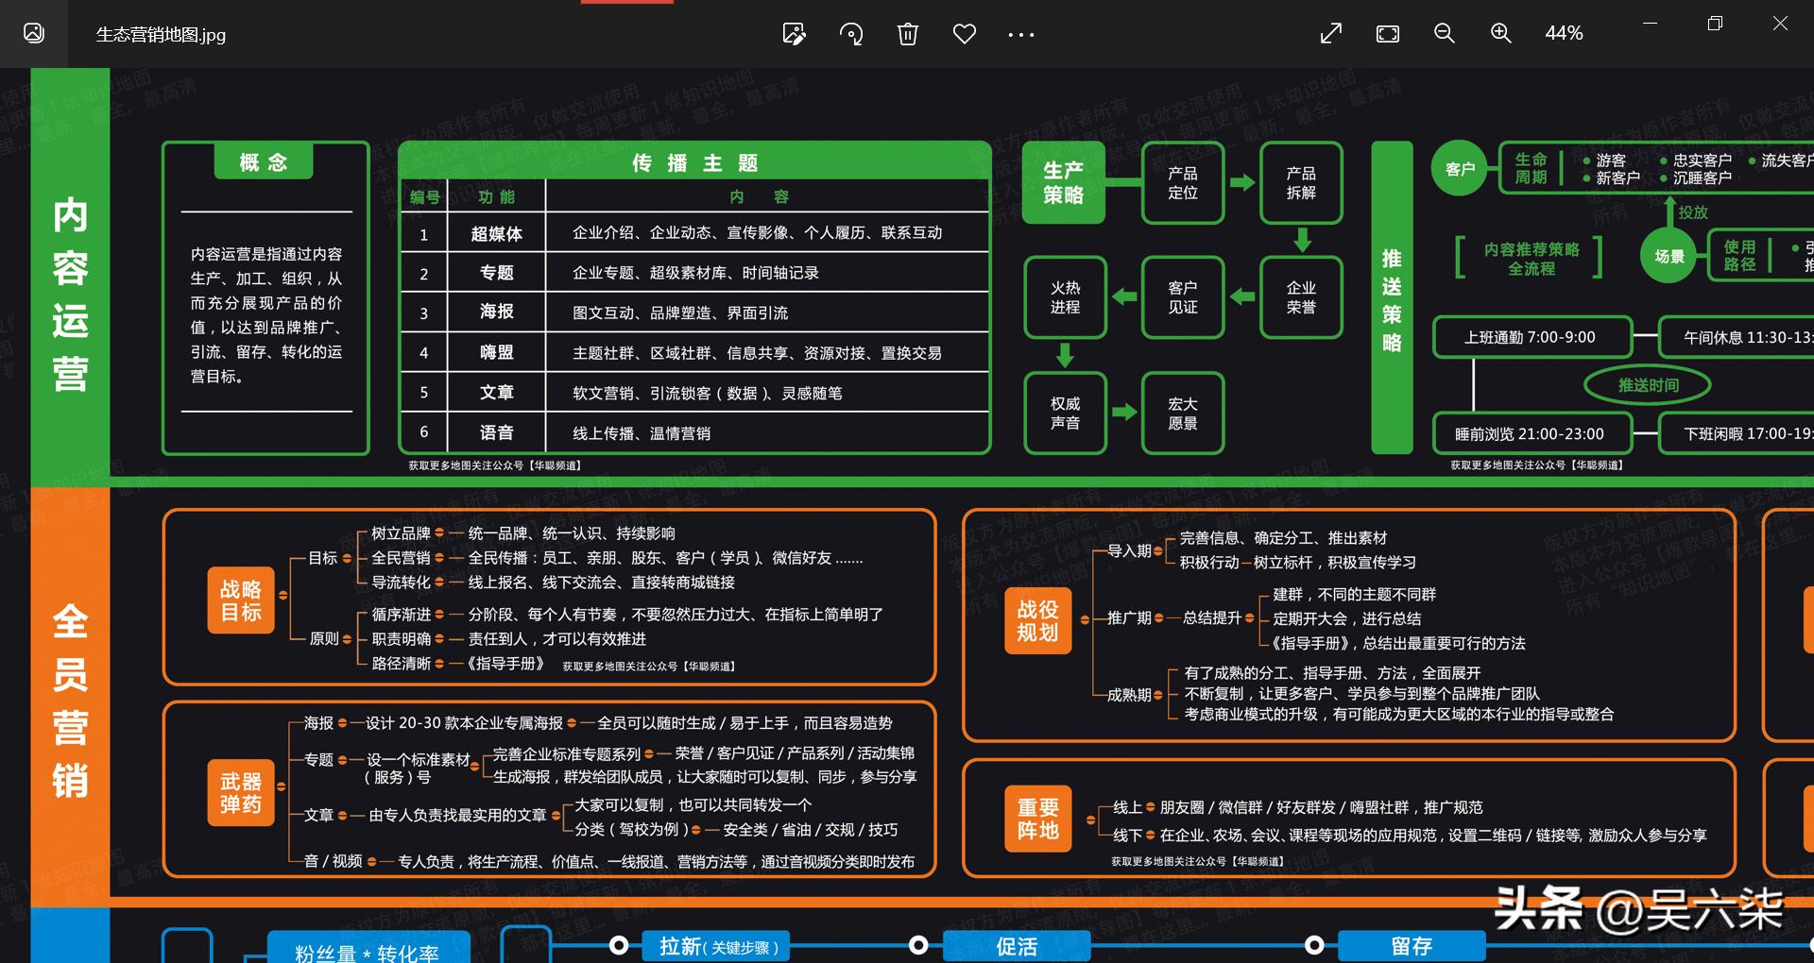Click the 战略目标 node in 全员营销
The height and width of the screenshot is (963, 1814).
(241, 600)
